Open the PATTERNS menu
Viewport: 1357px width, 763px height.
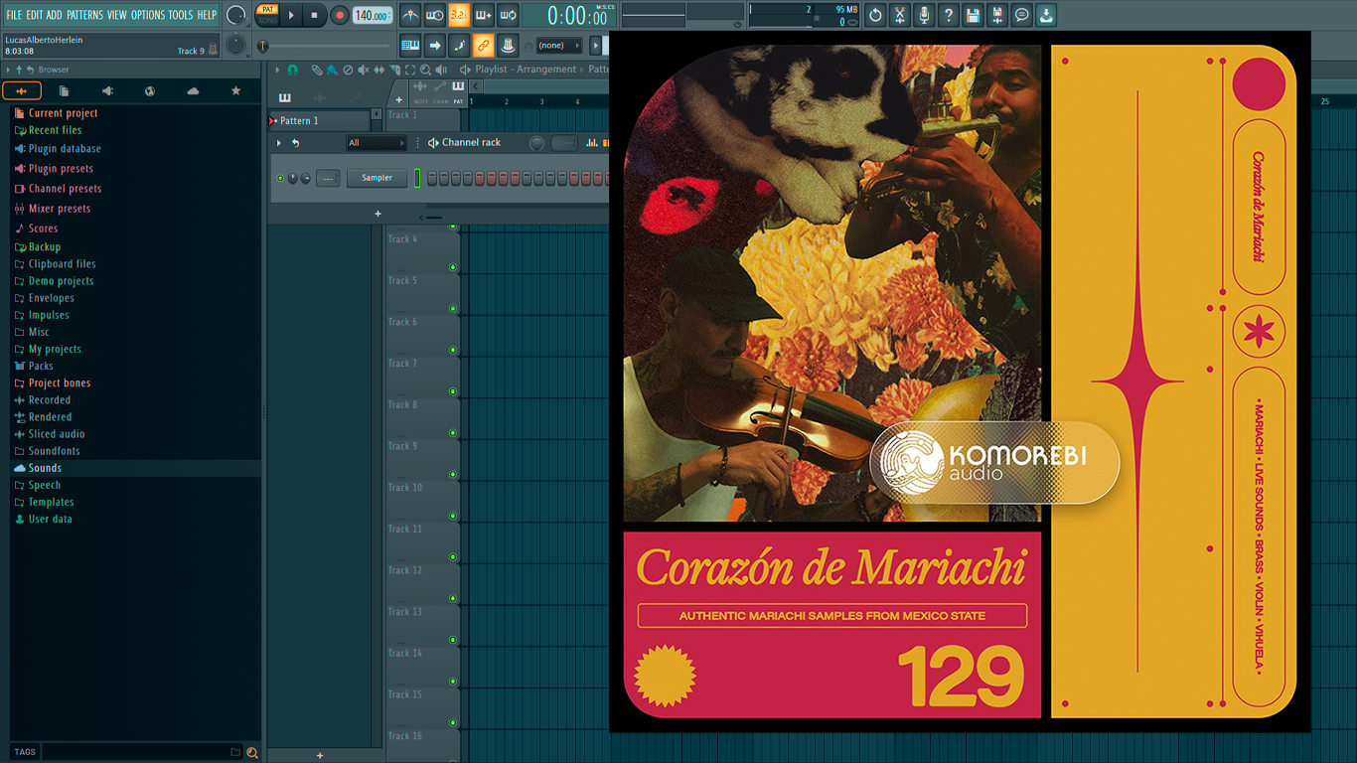pyautogui.click(x=84, y=15)
